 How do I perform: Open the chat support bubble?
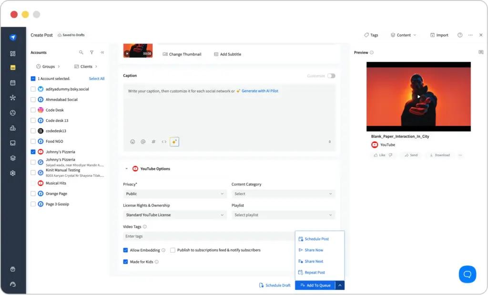point(467,274)
